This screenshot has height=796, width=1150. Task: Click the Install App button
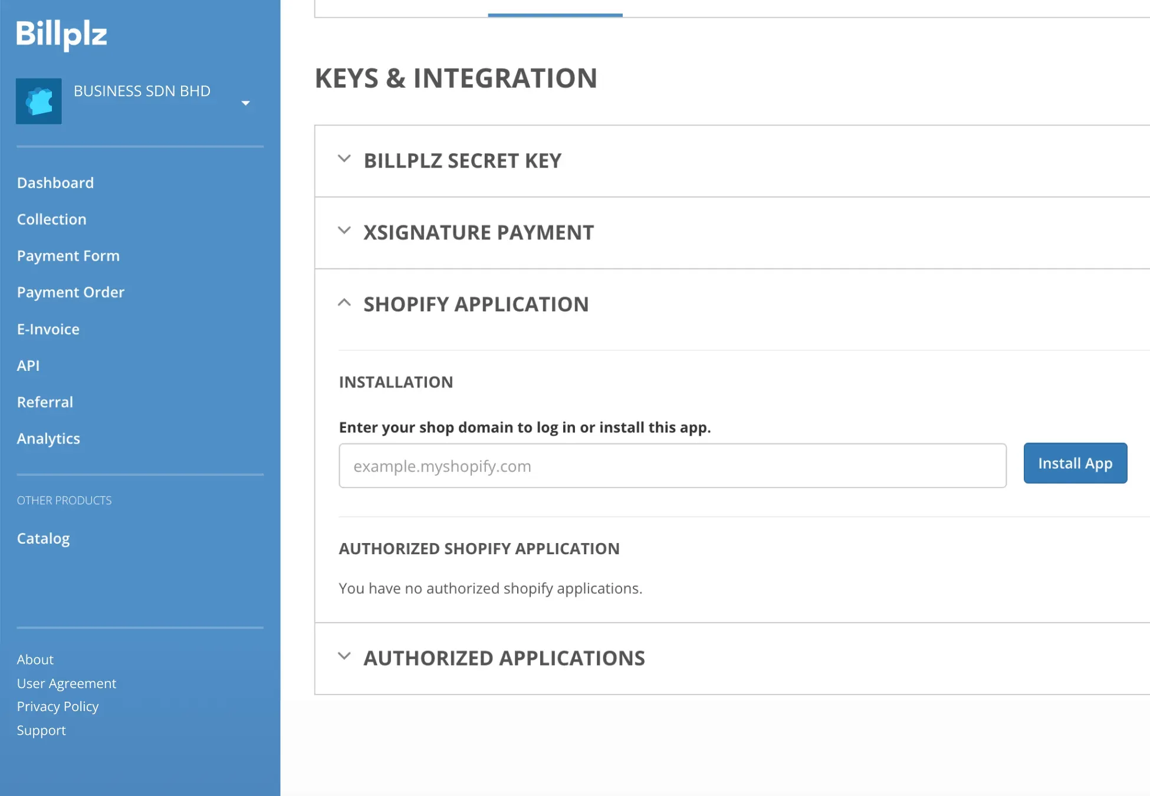tap(1075, 463)
